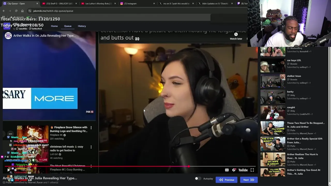Select 'These Two Need To Be Stopped' clip title
Image resolution: width=331 pixels, height=186 pixels.
[x=306, y=125]
